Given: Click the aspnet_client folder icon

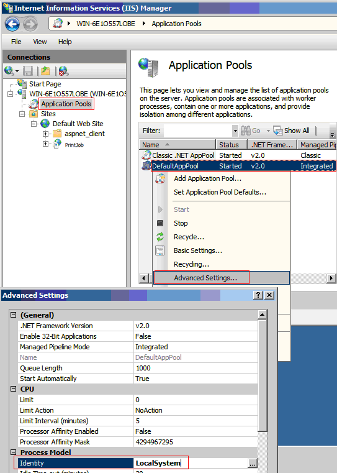Looking at the screenshot, I should click(x=57, y=134).
